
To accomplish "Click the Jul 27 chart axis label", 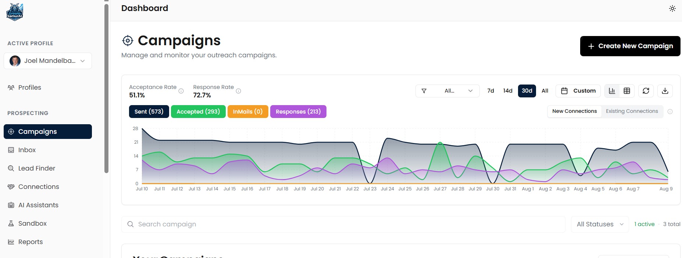I will coord(440,189).
